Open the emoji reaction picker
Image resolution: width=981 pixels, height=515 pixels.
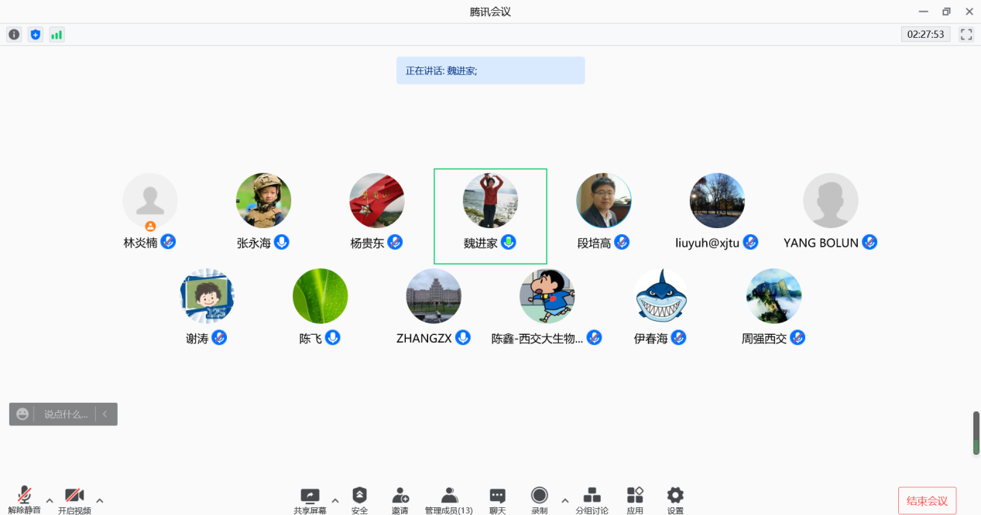coord(22,414)
